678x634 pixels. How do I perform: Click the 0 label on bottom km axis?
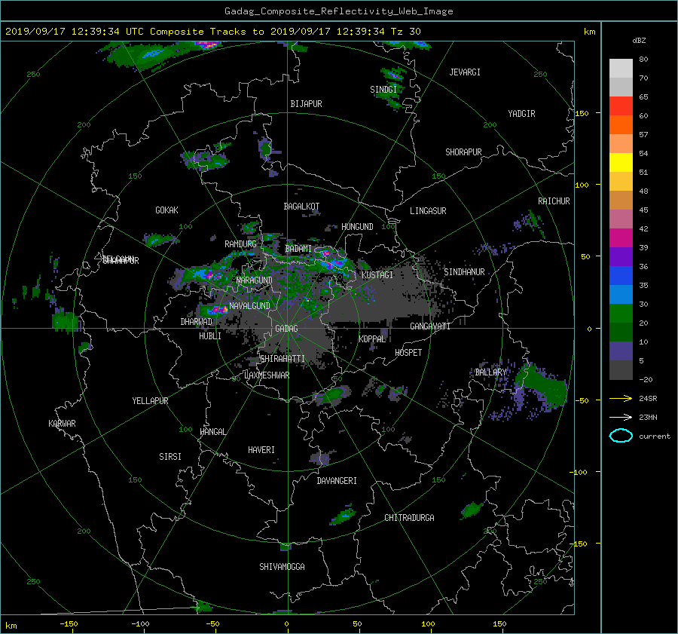pos(286,623)
